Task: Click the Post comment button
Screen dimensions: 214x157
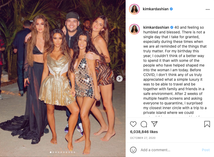Action: (206, 150)
